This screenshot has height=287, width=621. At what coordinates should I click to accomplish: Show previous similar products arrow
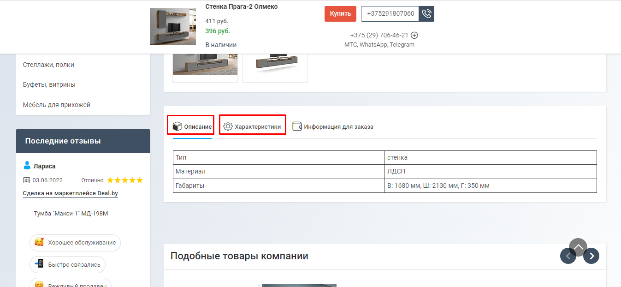pyautogui.click(x=568, y=256)
